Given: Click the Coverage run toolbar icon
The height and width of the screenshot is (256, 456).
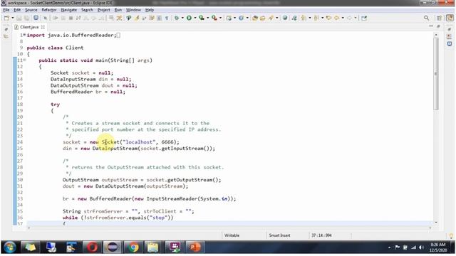Looking at the screenshot, I should [202, 18].
